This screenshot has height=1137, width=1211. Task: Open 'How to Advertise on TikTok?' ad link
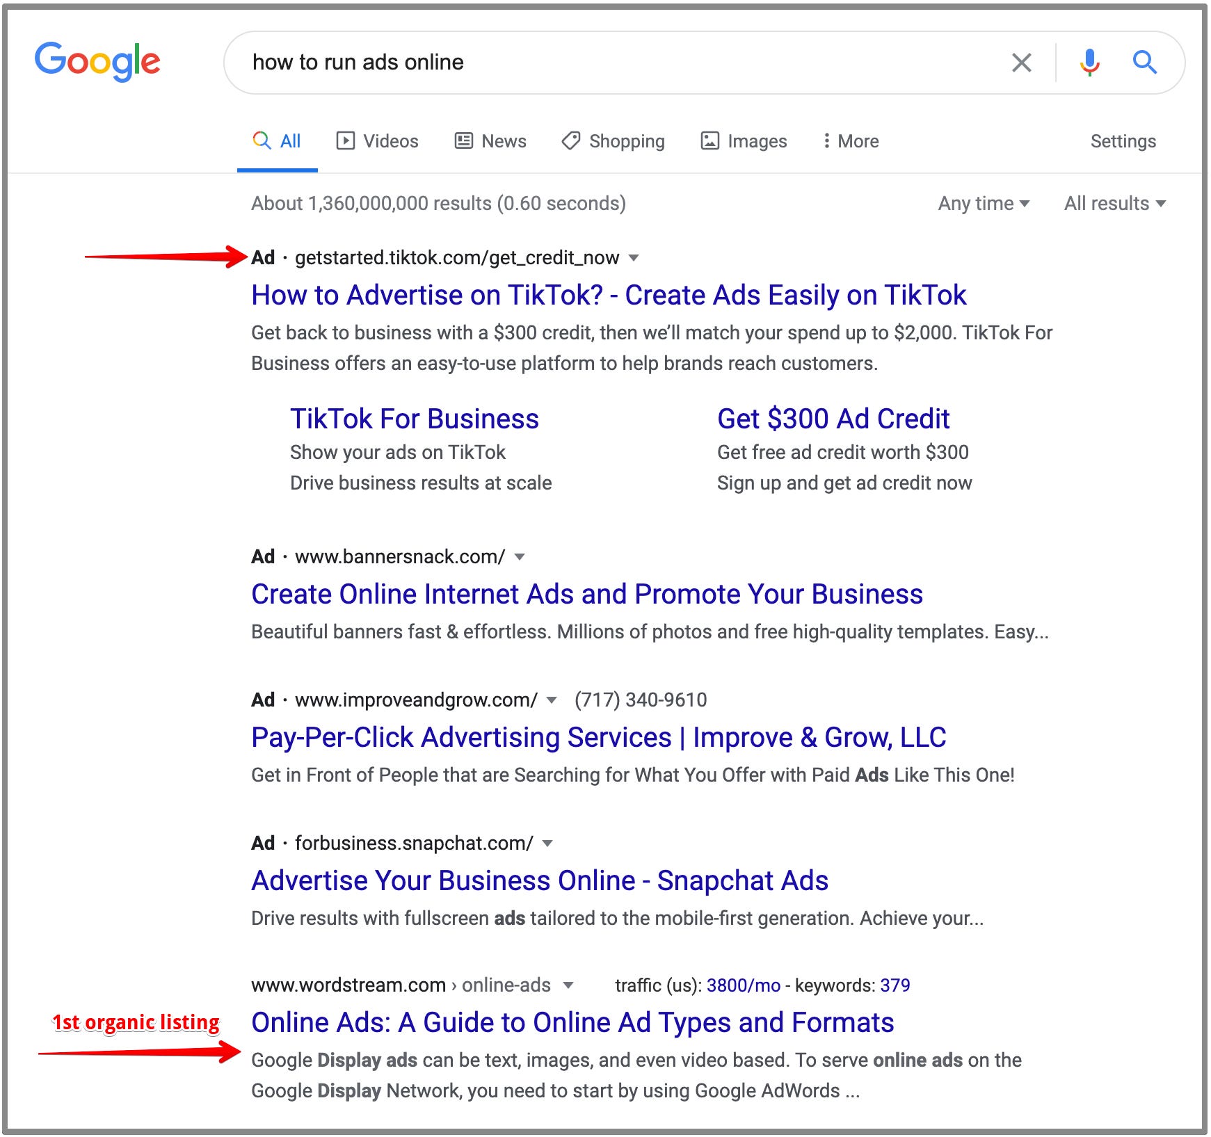coord(609,295)
